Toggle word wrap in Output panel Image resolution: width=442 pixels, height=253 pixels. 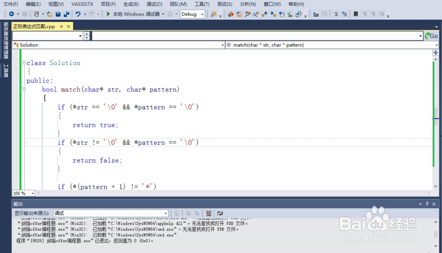220,213
